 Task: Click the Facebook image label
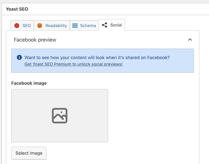[29, 83]
